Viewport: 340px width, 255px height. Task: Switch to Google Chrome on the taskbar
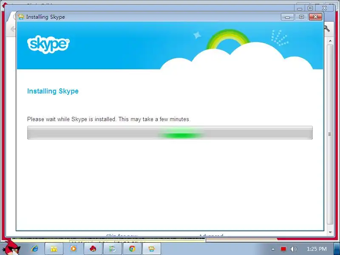(x=132, y=249)
